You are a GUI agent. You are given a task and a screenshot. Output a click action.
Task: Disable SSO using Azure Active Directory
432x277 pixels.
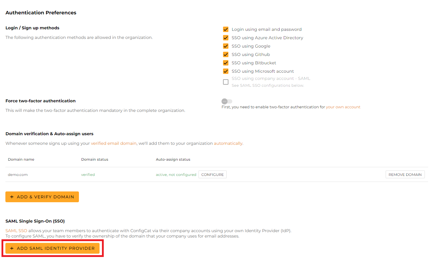(x=225, y=38)
